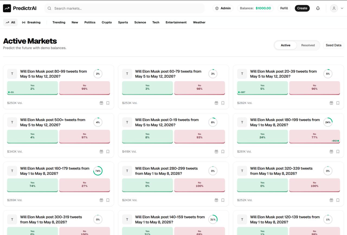
Task: Select the Tech category tab
Action: pyautogui.click(x=156, y=22)
